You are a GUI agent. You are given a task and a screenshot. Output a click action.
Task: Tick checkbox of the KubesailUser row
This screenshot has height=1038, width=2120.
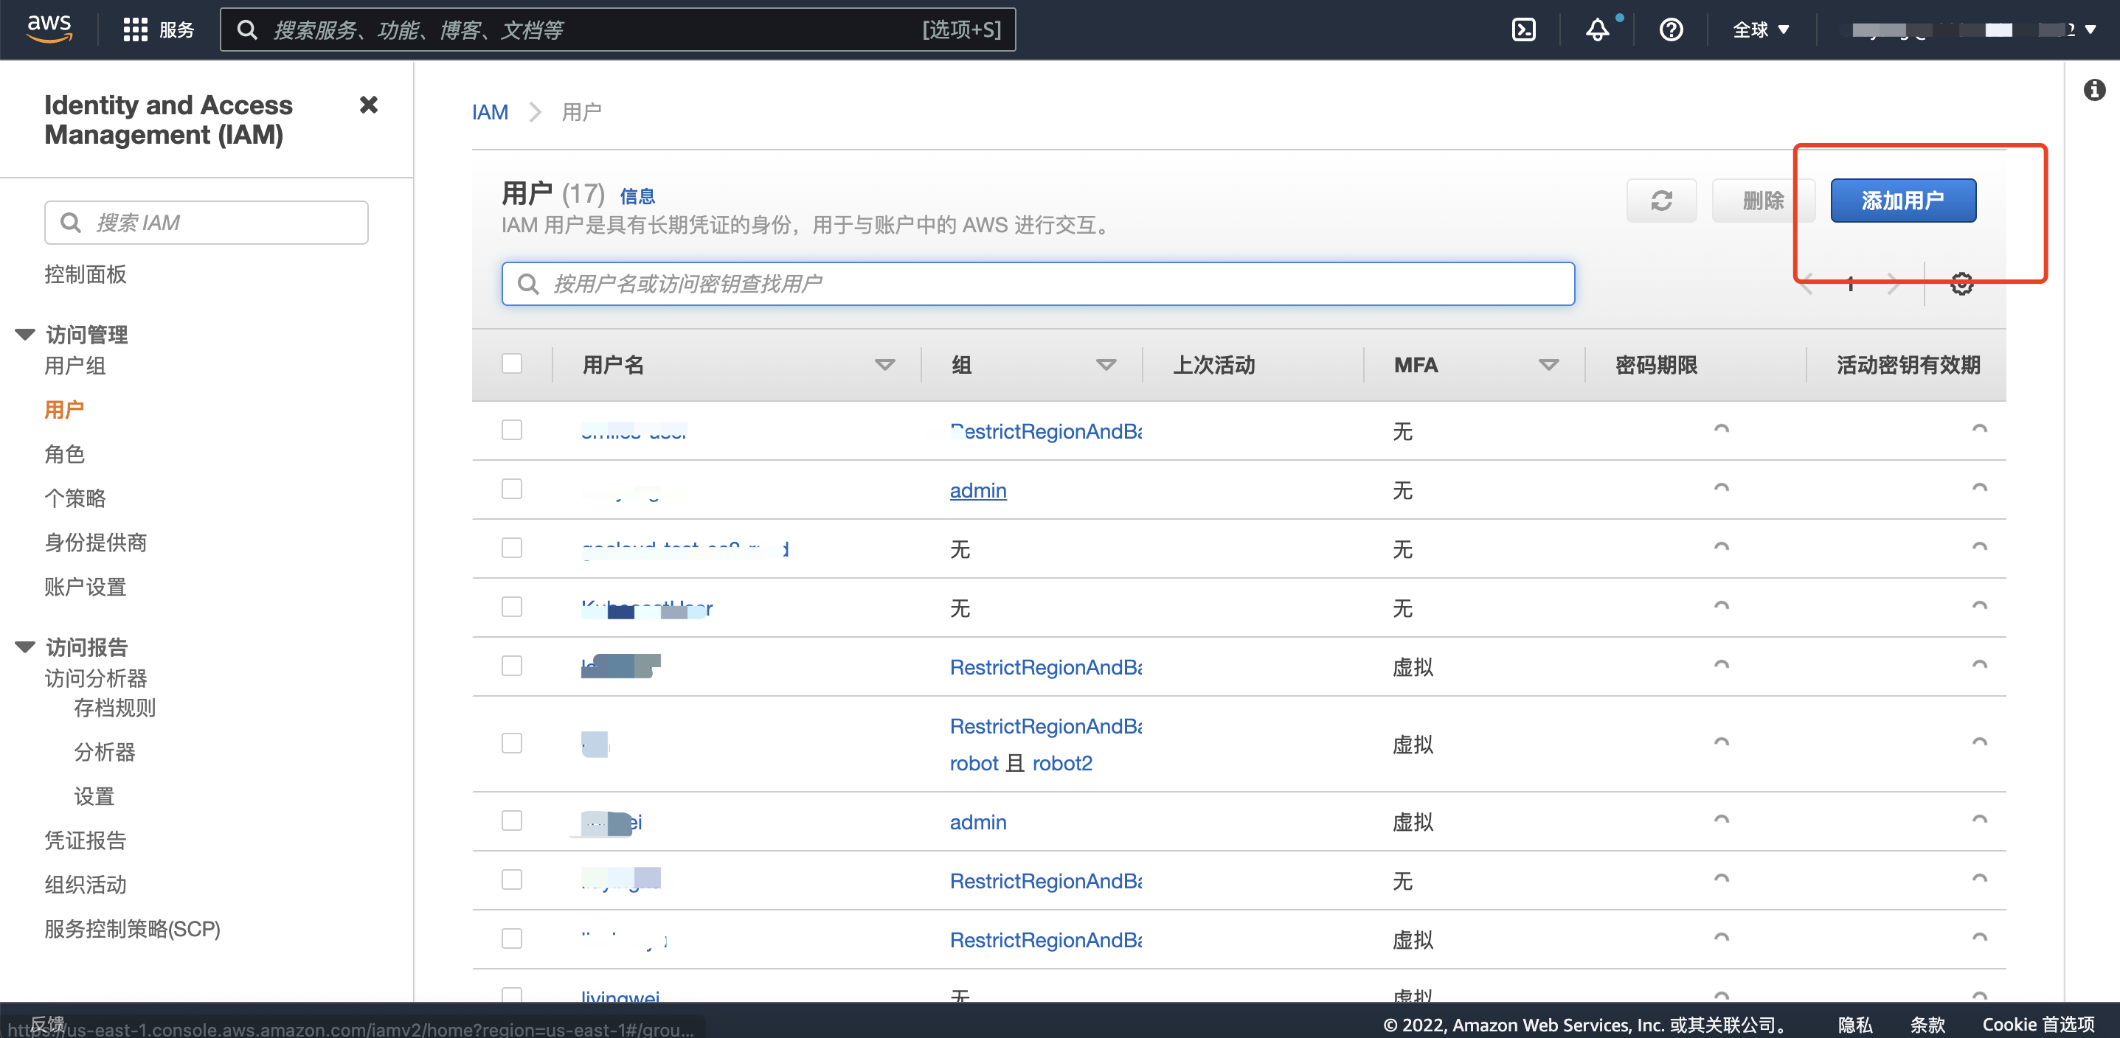(x=512, y=607)
